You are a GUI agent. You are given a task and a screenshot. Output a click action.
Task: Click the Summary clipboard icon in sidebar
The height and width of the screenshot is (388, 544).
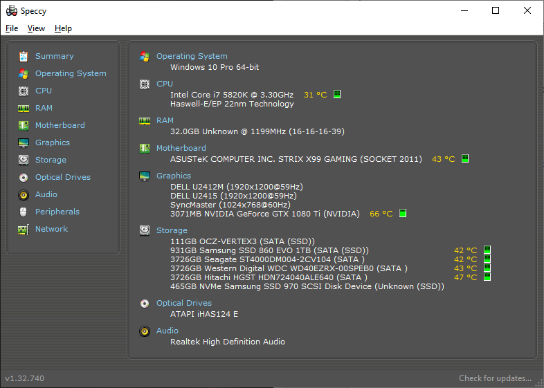pyautogui.click(x=24, y=56)
